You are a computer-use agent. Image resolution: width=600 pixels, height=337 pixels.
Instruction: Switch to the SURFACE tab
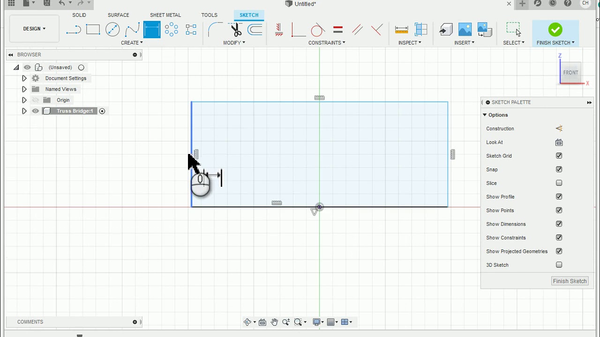[x=118, y=15]
